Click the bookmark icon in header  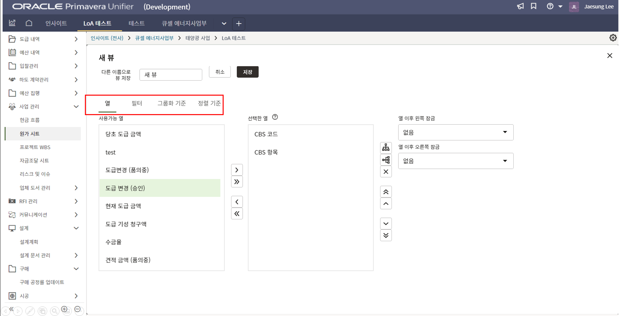click(533, 6)
